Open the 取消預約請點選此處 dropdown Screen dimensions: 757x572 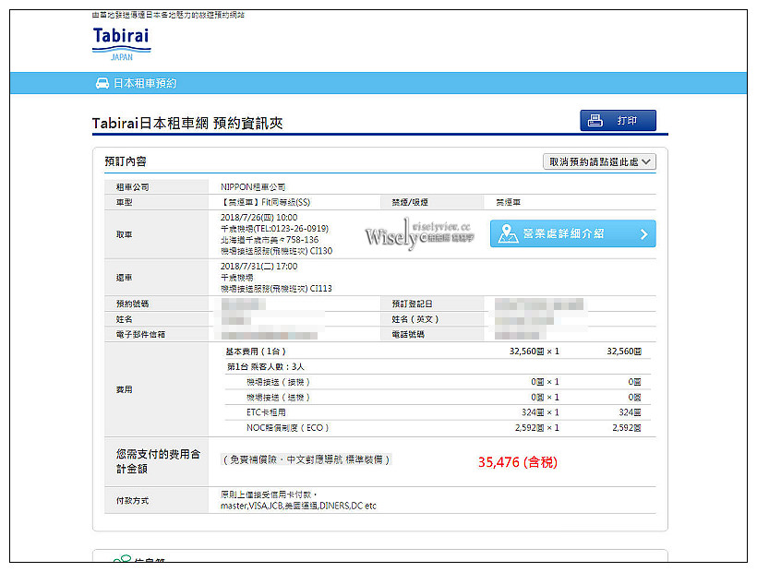(x=600, y=161)
